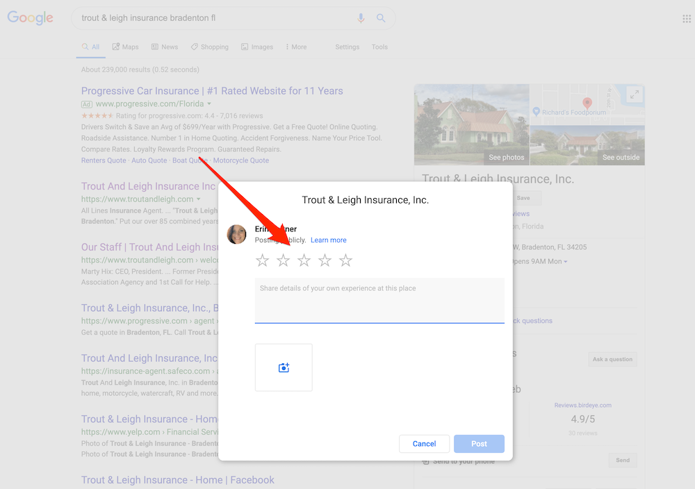Click See outside thumbnail

(587, 145)
